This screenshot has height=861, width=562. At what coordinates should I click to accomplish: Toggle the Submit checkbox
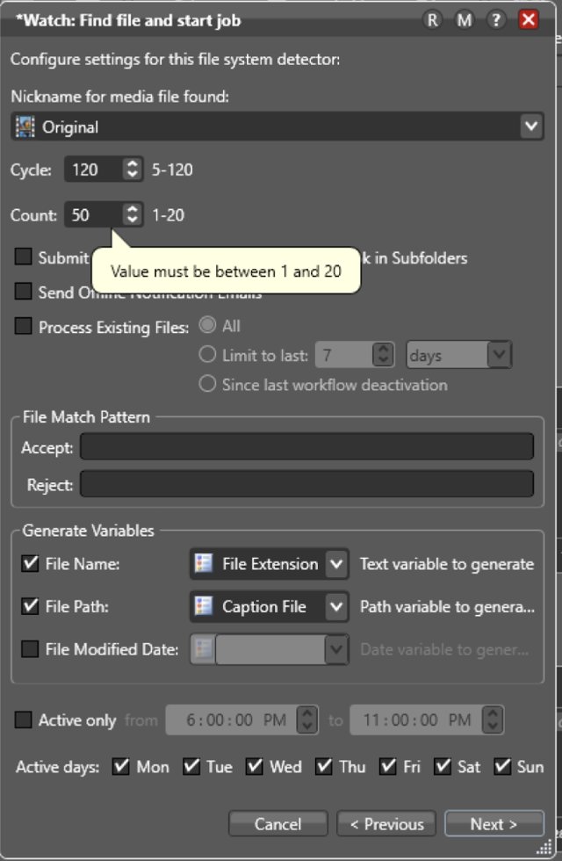pos(23,257)
